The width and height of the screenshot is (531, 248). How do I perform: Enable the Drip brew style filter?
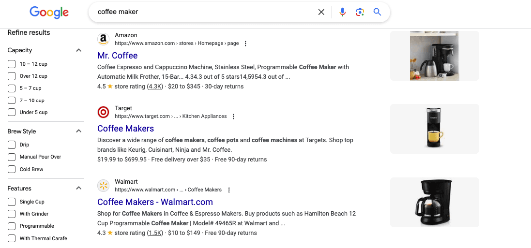click(x=12, y=145)
